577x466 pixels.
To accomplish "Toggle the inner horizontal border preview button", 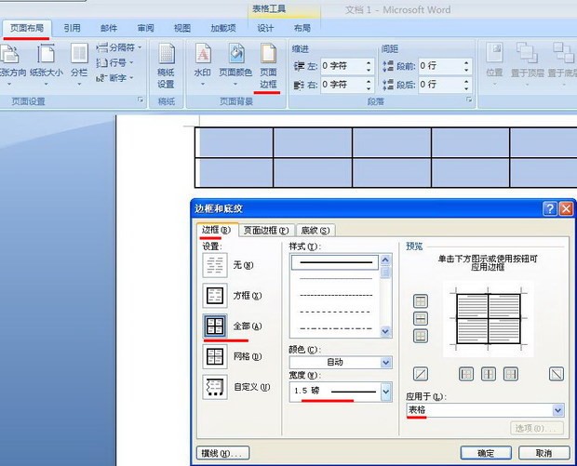I will (421, 318).
